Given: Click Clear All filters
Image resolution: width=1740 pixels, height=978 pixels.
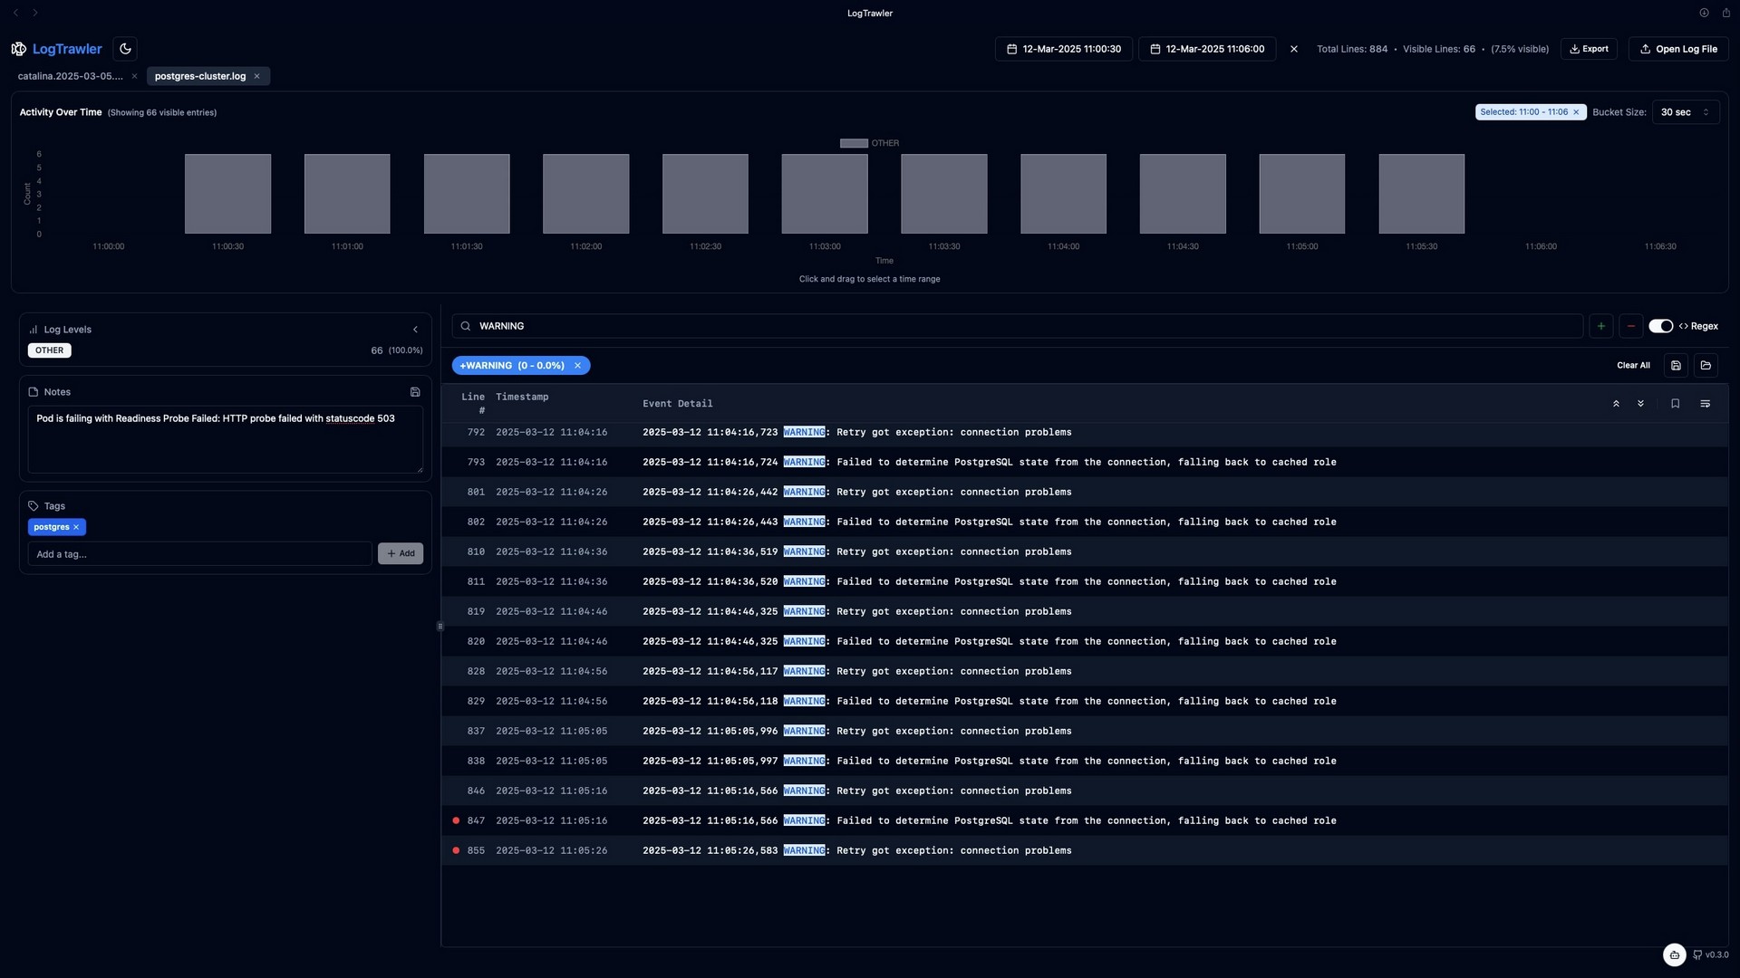Looking at the screenshot, I should [x=1633, y=366].
